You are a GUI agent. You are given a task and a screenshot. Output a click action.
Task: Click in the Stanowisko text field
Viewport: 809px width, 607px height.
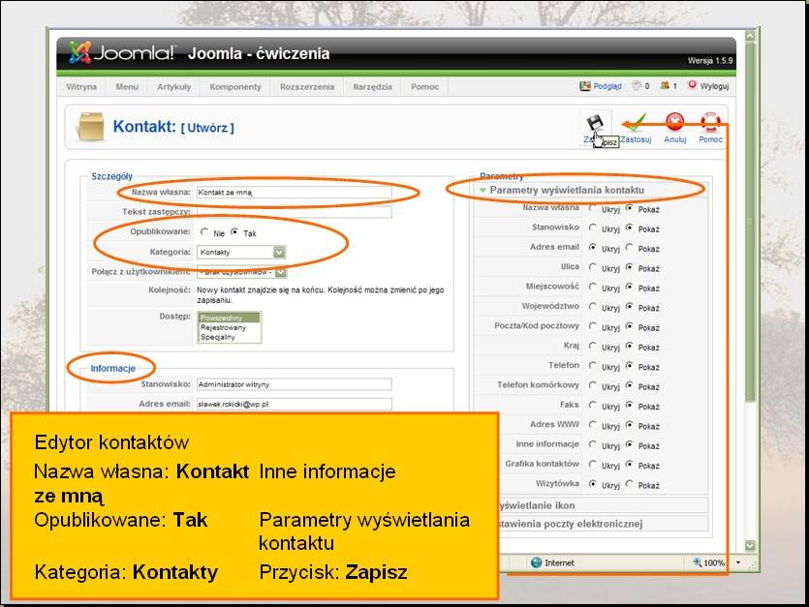pos(295,384)
